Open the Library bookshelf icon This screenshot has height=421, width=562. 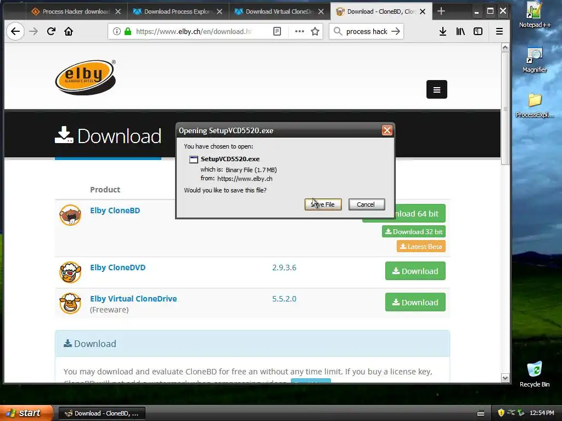[x=460, y=31]
